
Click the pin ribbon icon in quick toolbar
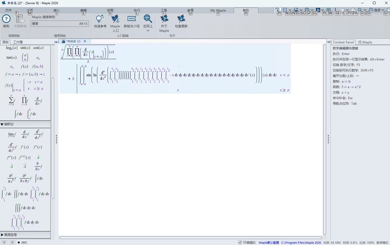(x=277, y=10)
